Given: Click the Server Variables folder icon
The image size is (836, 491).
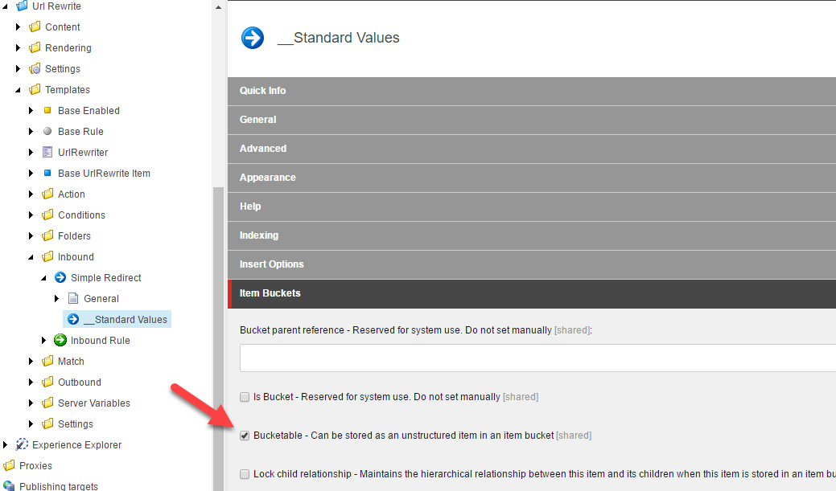Looking at the screenshot, I should click(x=47, y=403).
